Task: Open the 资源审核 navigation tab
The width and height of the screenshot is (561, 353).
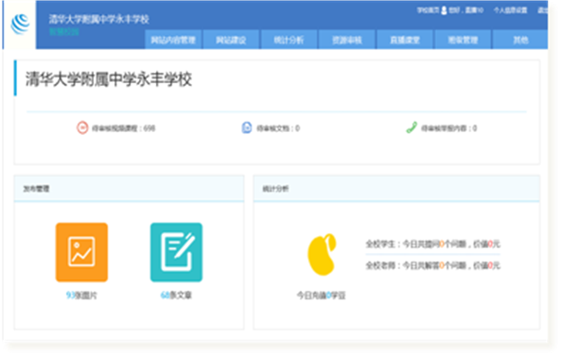Action: 346,40
